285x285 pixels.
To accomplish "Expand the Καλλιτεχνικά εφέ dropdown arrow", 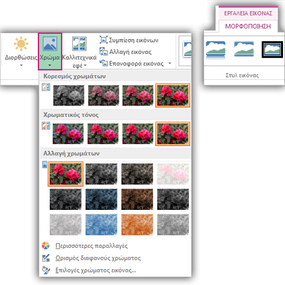I will (x=85, y=66).
